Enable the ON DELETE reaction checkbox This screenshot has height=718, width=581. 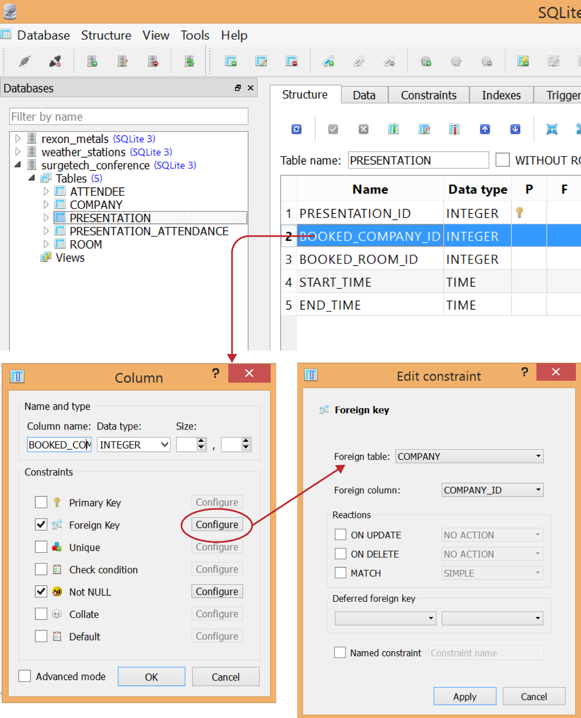(340, 554)
